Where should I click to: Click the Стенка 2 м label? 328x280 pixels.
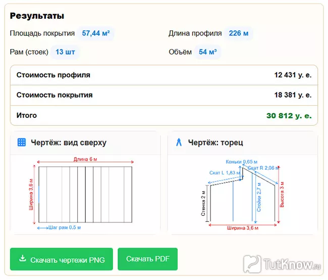(203, 203)
